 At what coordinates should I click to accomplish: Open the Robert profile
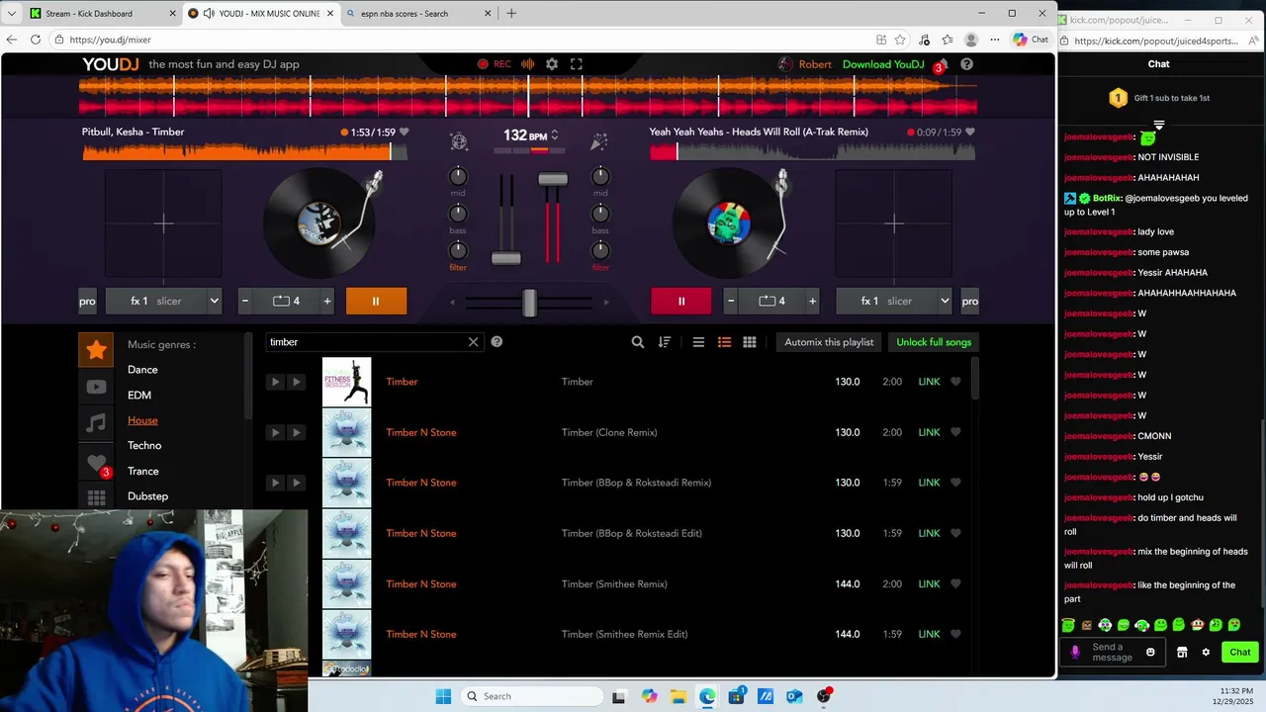tap(805, 64)
